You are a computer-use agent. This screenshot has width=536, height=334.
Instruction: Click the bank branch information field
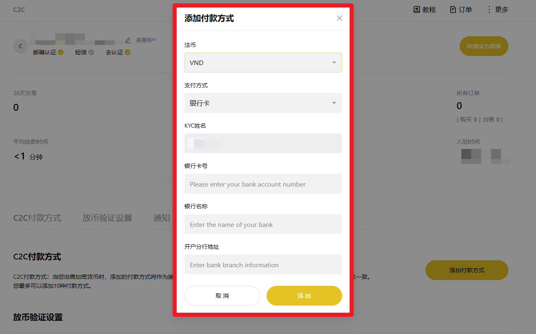pos(263,264)
